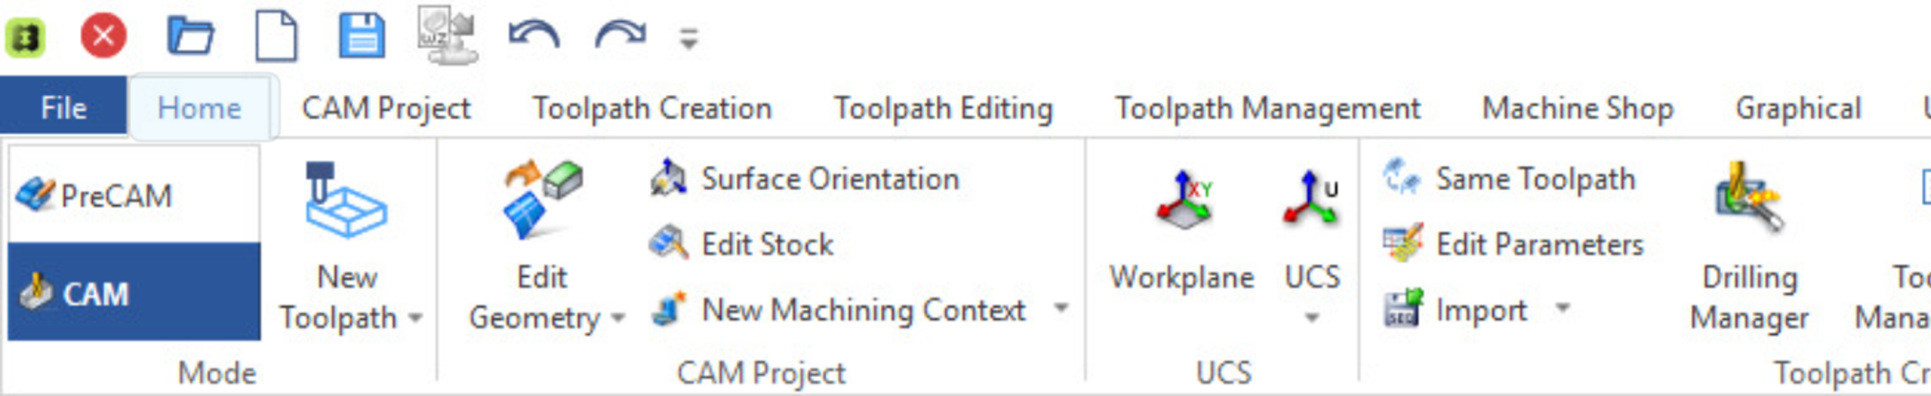Open the Import dropdown arrow
The image size is (1931, 396).
coord(1563,307)
